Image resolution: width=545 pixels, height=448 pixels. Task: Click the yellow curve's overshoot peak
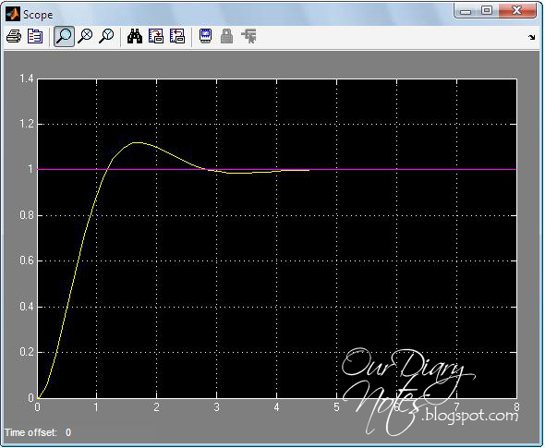(x=137, y=142)
